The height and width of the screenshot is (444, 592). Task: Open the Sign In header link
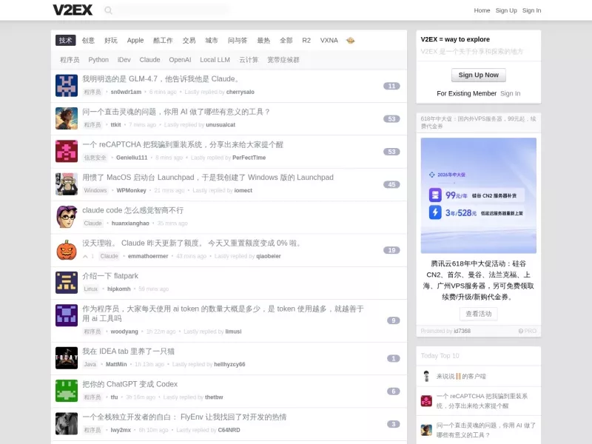(x=531, y=10)
